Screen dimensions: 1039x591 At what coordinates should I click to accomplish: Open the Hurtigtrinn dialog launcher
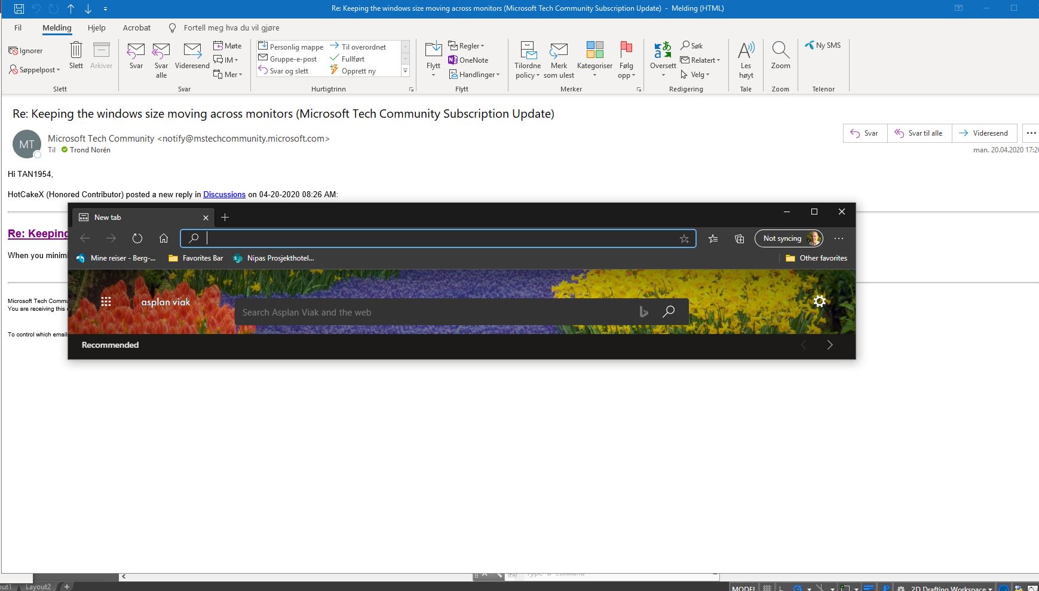click(x=411, y=89)
